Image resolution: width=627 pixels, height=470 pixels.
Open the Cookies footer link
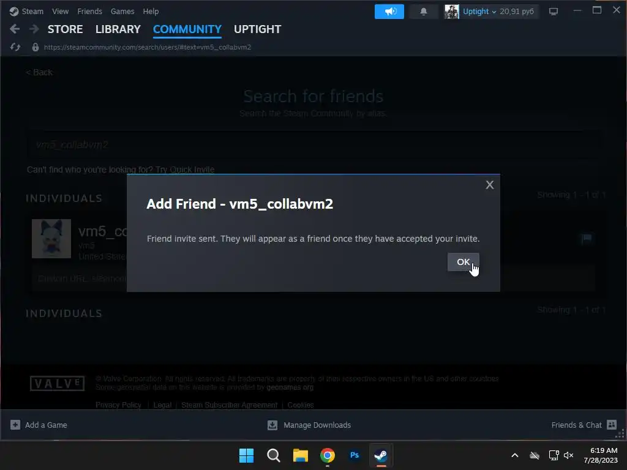click(x=301, y=405)
